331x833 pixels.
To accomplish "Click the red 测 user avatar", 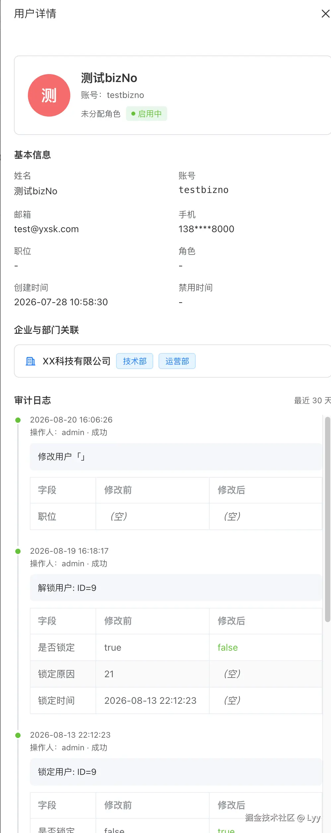I will coord(49,95).
